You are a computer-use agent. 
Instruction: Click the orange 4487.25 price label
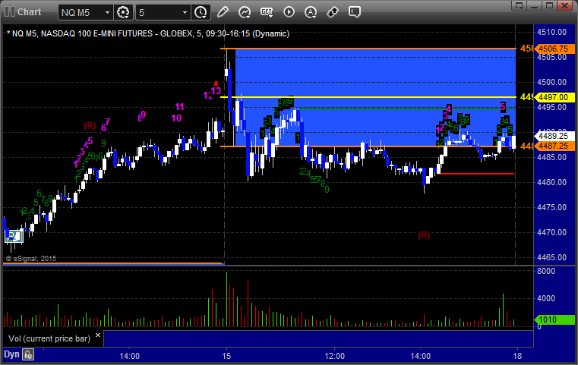click(554, 146)
